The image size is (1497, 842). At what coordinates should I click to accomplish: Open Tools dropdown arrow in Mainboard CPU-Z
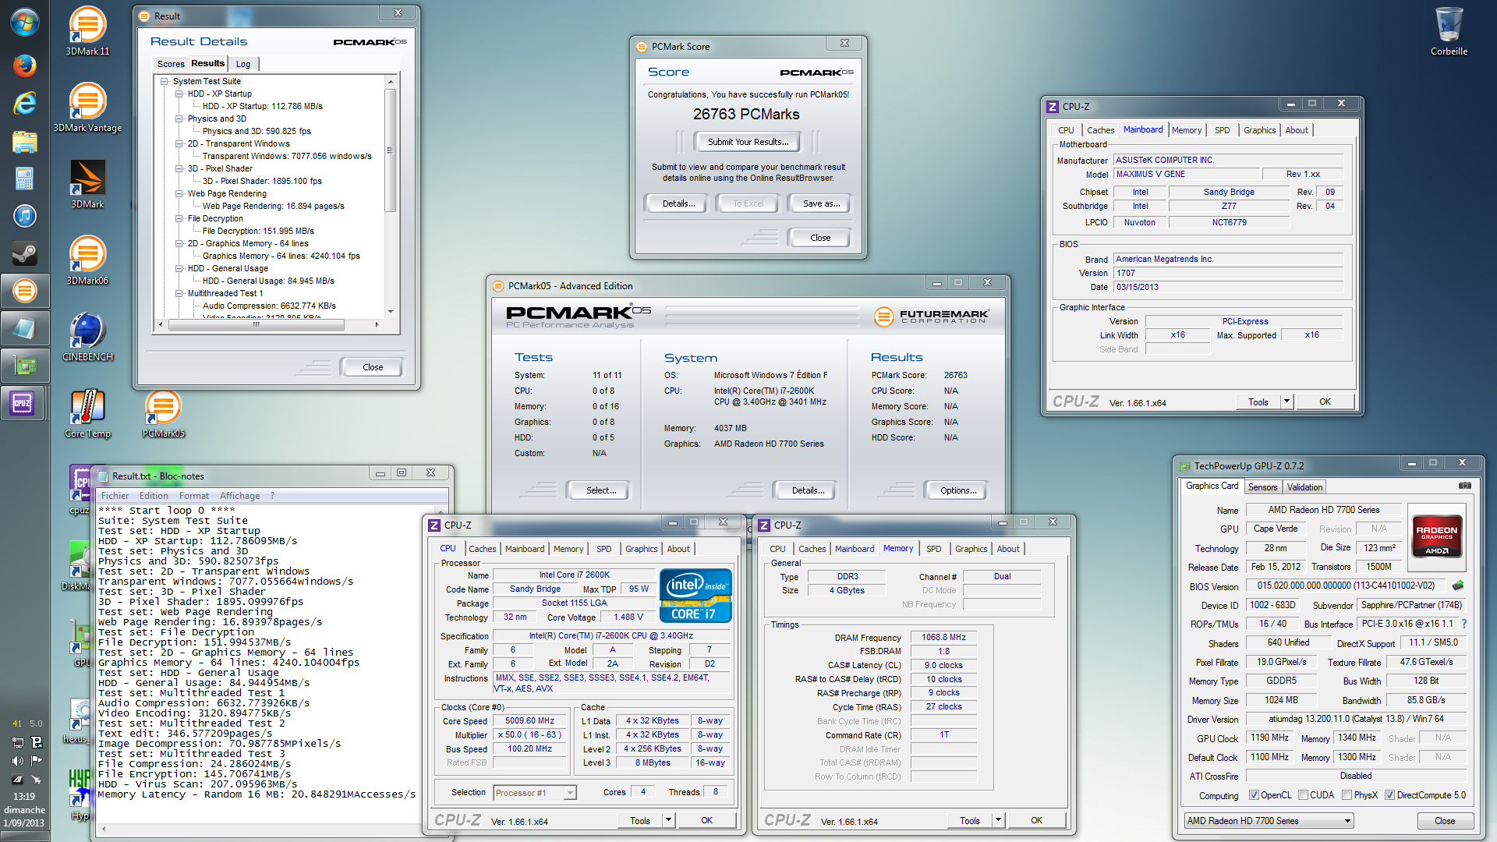[x=1286, y=402]
